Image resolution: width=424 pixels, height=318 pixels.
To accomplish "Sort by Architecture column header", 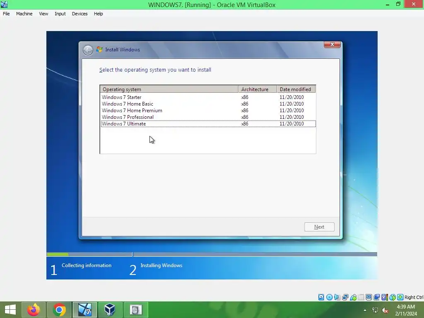I will (258, 89).
